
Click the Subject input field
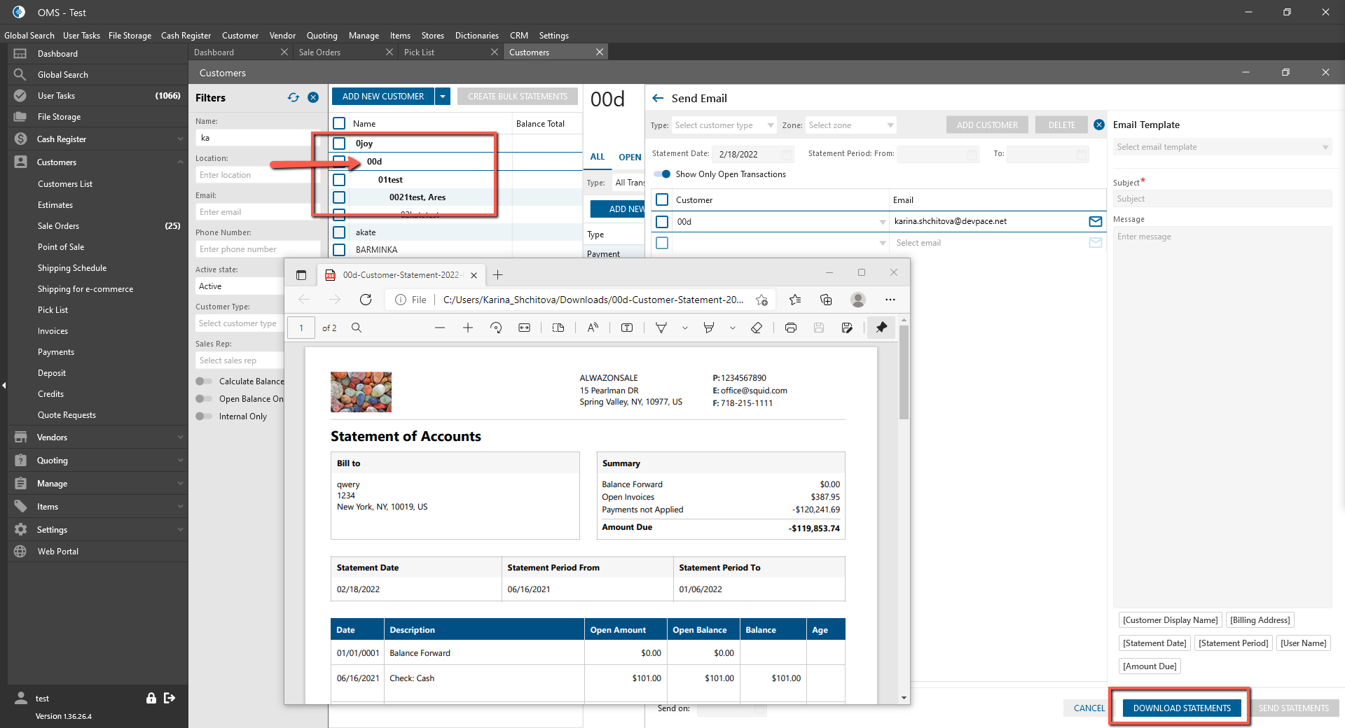tap(1222, 199)
